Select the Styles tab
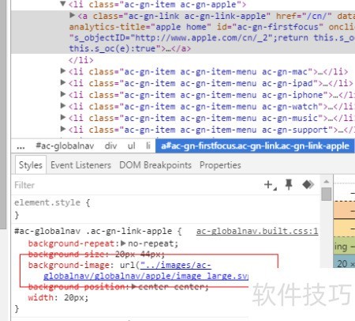The width and height of the screenshot is (355, 321). coord(31,165)
